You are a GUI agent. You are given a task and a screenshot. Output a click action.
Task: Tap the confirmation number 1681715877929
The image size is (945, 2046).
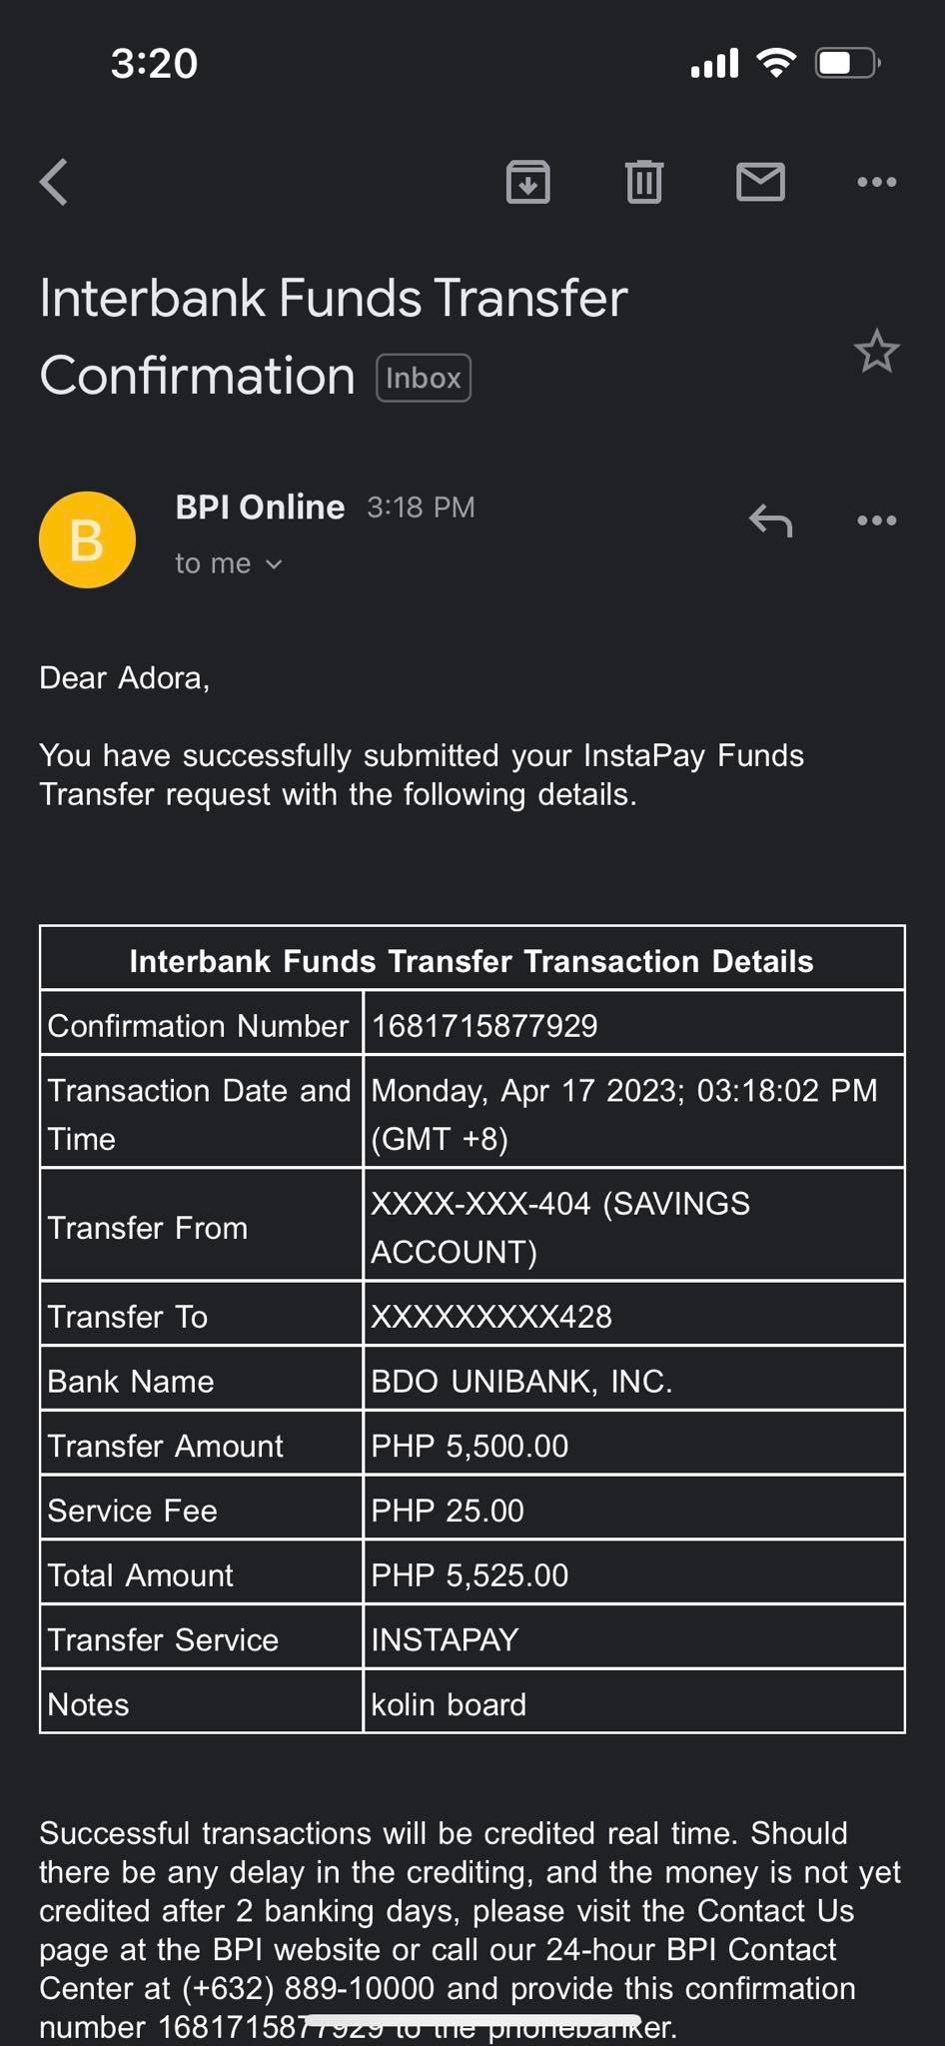[484, 1026]
